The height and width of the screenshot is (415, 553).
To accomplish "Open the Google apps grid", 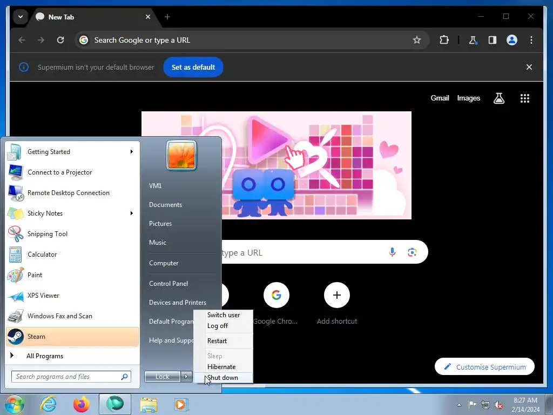I will pyautogui.click(x=525, y=98).
